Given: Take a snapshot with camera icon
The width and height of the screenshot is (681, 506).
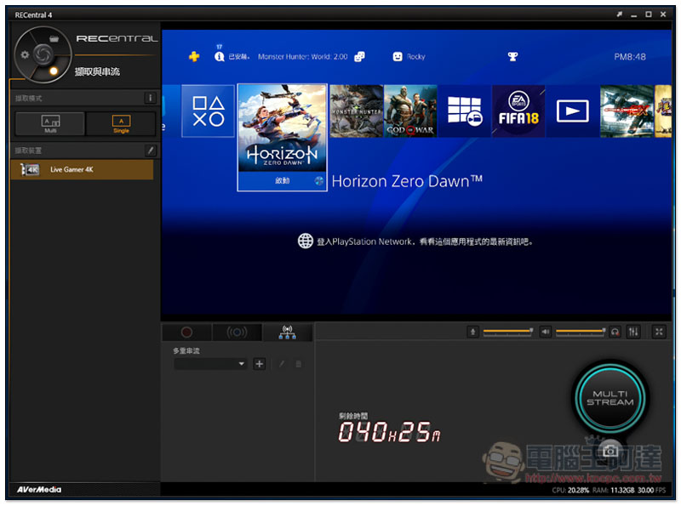Looking at the screenshot, I should [609, 451].
